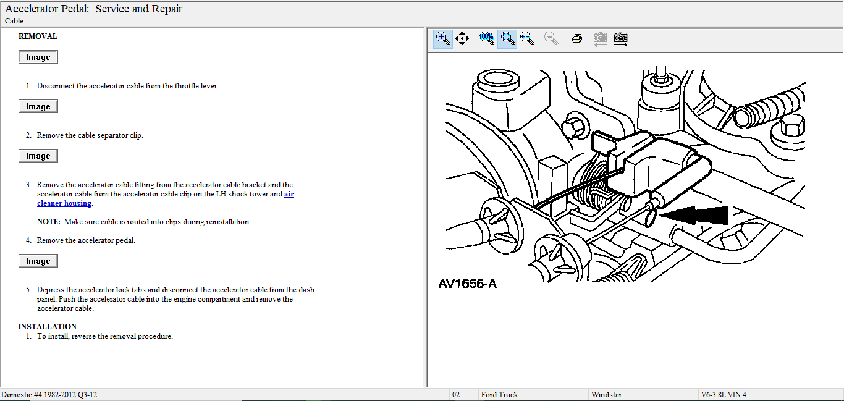Click the Domestic #4 1982-2012 status text
Screen dimensions: 844x401
pos(49,395)
